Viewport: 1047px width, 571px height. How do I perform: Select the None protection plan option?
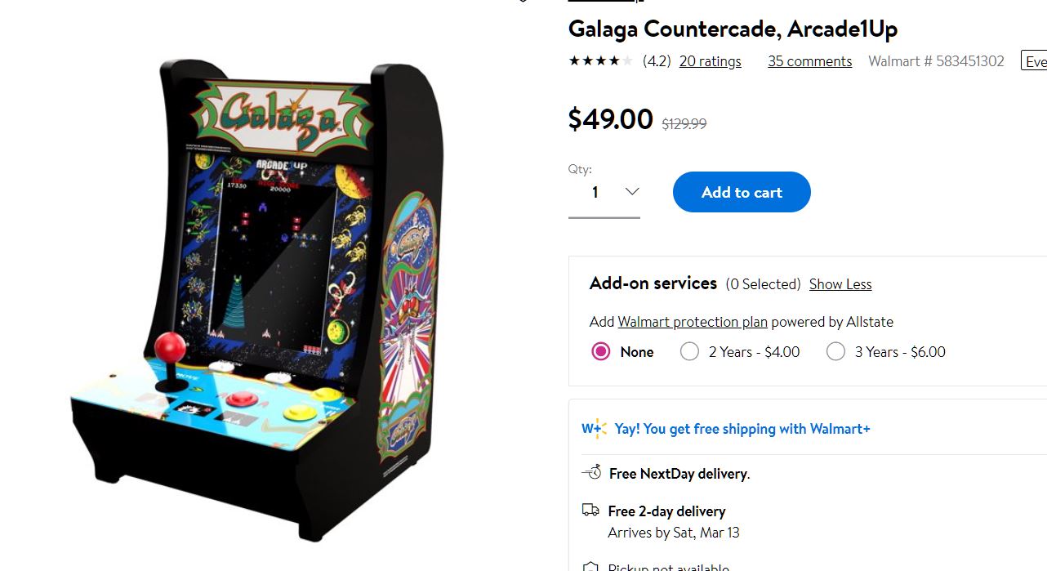coord(601,352)
